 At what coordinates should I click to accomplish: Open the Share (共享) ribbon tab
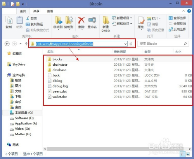click(36, 11)
